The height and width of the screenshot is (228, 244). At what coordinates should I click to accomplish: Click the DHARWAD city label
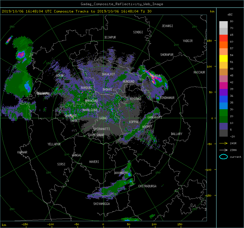click(71, 116)
